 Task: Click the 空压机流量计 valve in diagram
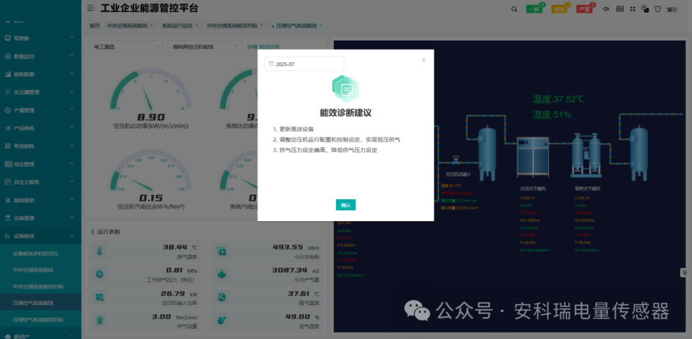pos(456,160)
